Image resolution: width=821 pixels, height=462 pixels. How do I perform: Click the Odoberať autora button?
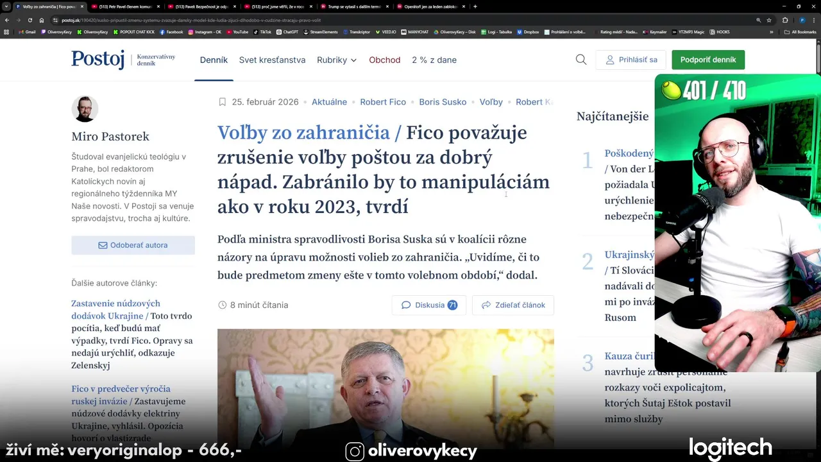coord(133,245)
